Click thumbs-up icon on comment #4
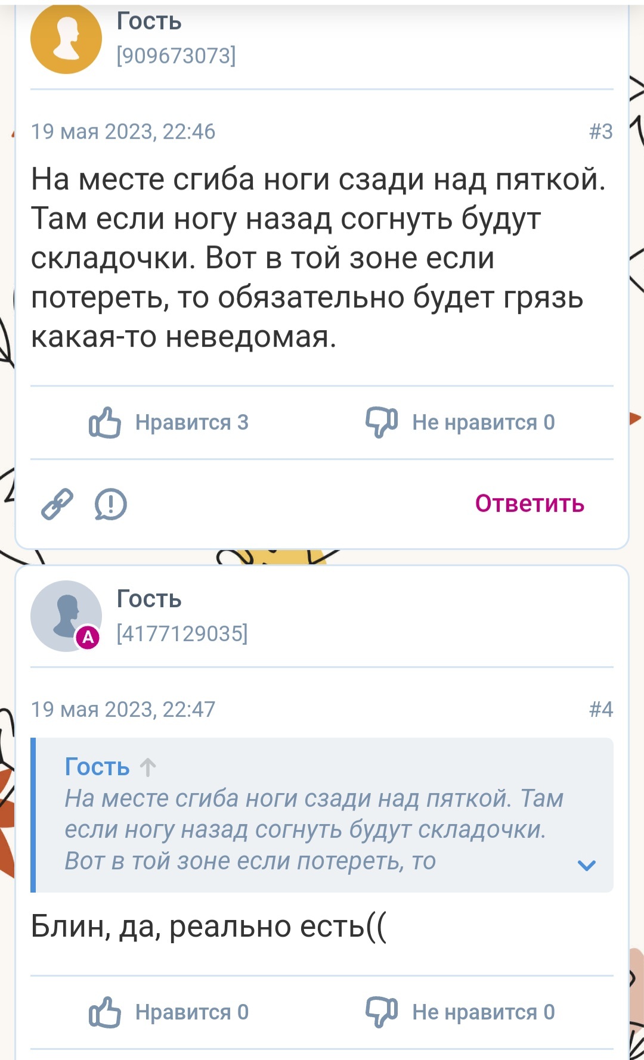The height and width of the screenshot is (1060, 644). [x=104, y=1012]
